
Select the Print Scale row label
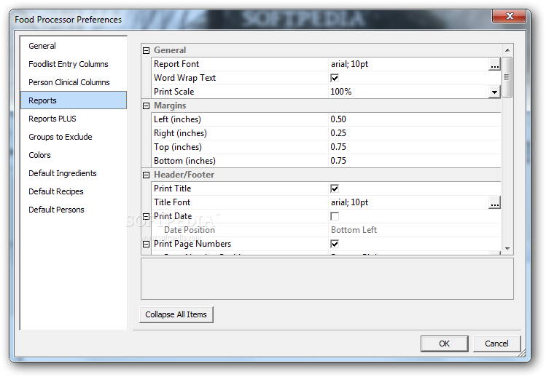tap(173, 92)
